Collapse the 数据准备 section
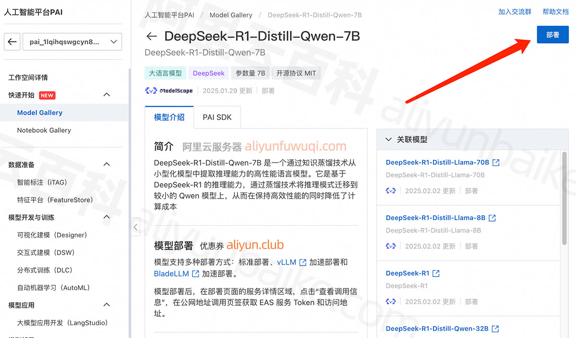This screenshot has width=576, height=338. click(x=107, y=165)
